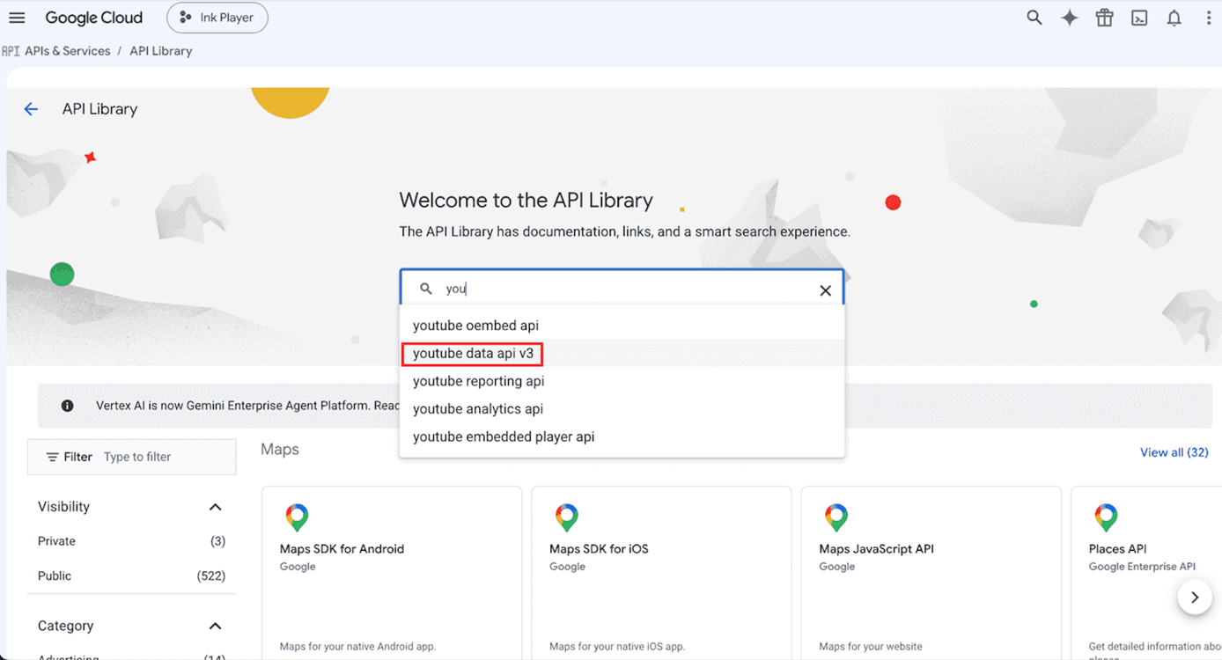Click the Maps section heading

280,450
